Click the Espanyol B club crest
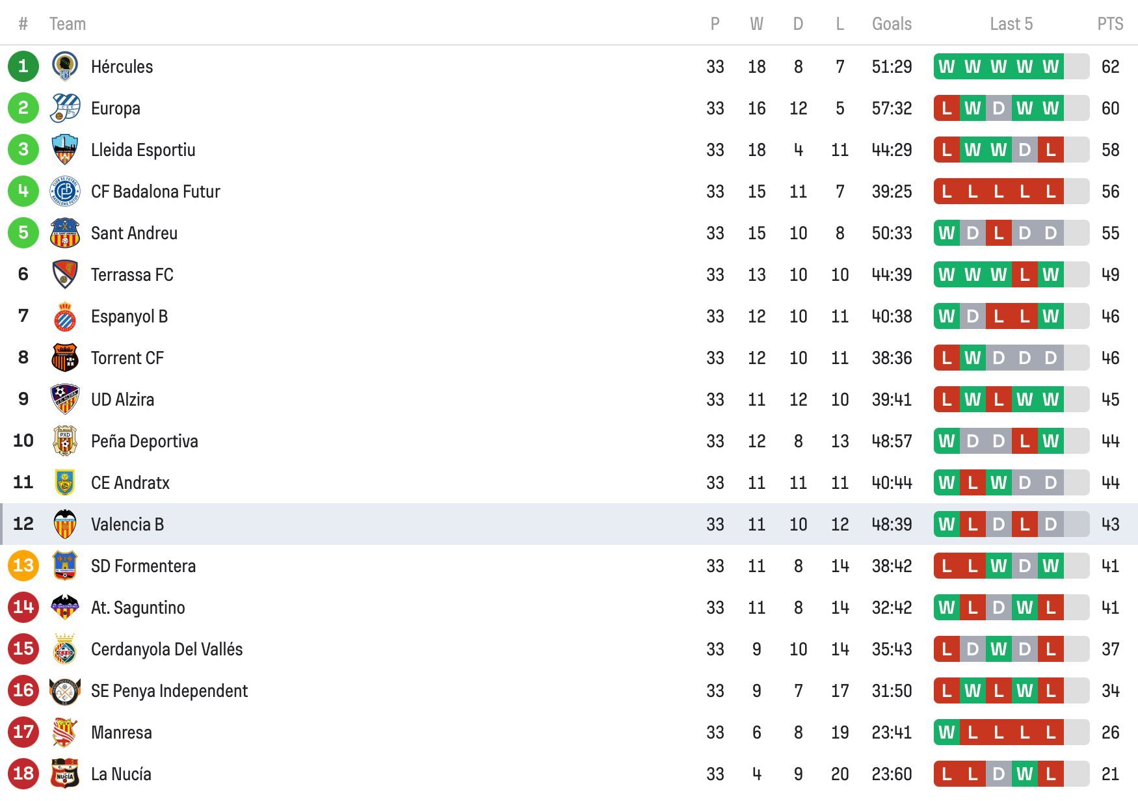The width and height of the screenshot is (1138, 801). [x=64, y=316]
